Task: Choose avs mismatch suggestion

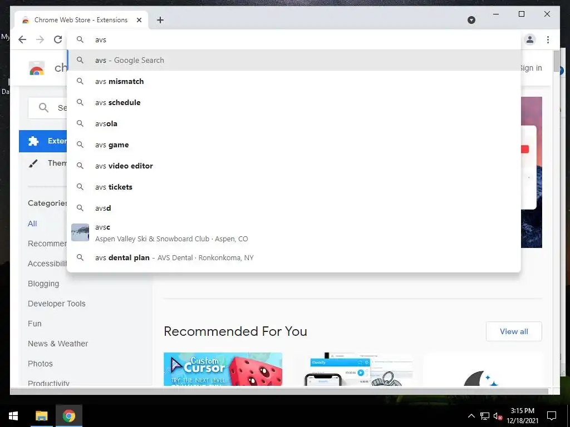Action: [x=294, y=81]
